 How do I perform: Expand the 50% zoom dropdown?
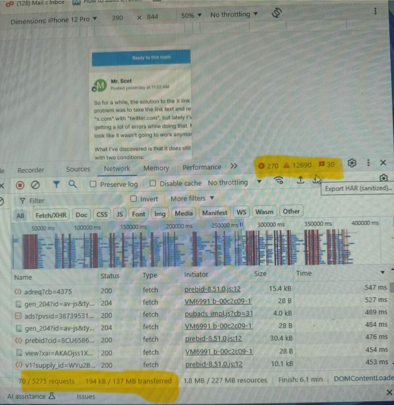[191, 16]
